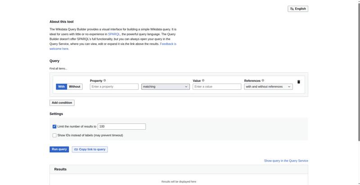Run the query
This screenshot has height=185, width=360.
(59, 149)
